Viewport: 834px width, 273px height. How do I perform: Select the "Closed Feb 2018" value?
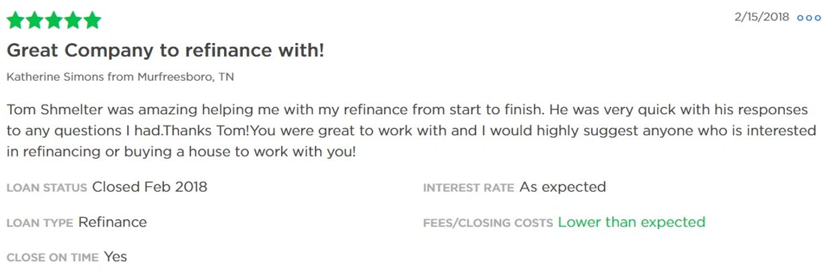(149, 187)
